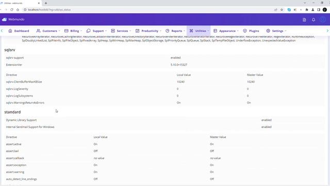This screenshot has width=330, height=186.
Task: Expand the Utilities menu arrow
Action: pos(208,31)
